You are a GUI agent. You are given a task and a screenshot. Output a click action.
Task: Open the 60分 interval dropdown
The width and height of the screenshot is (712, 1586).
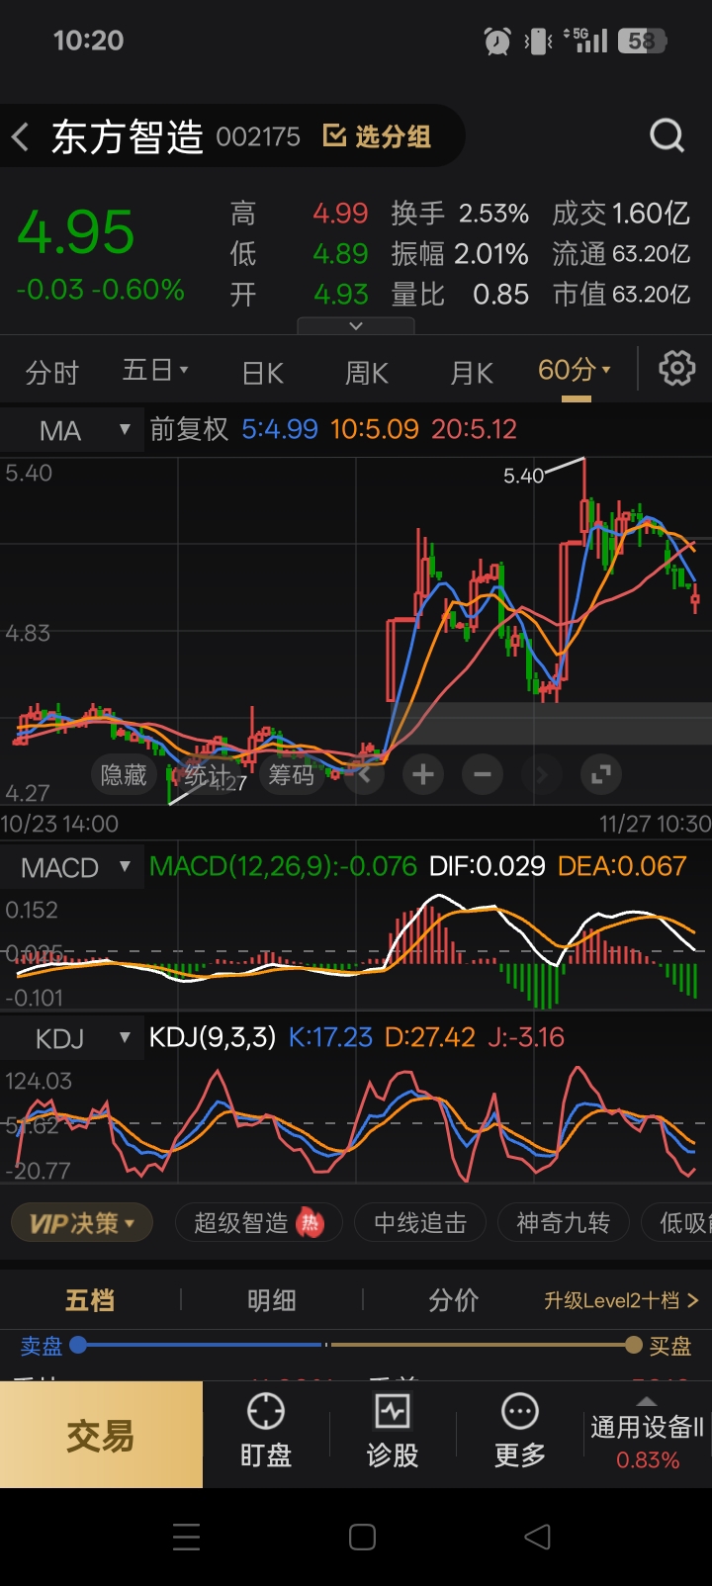click(575, 371)
